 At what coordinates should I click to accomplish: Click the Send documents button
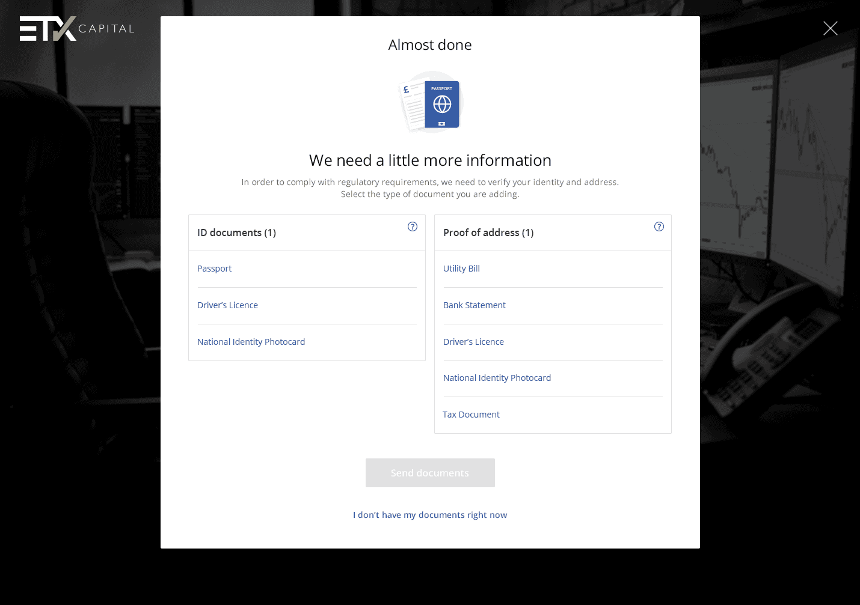pyautogui.click(x=430, y=473)
